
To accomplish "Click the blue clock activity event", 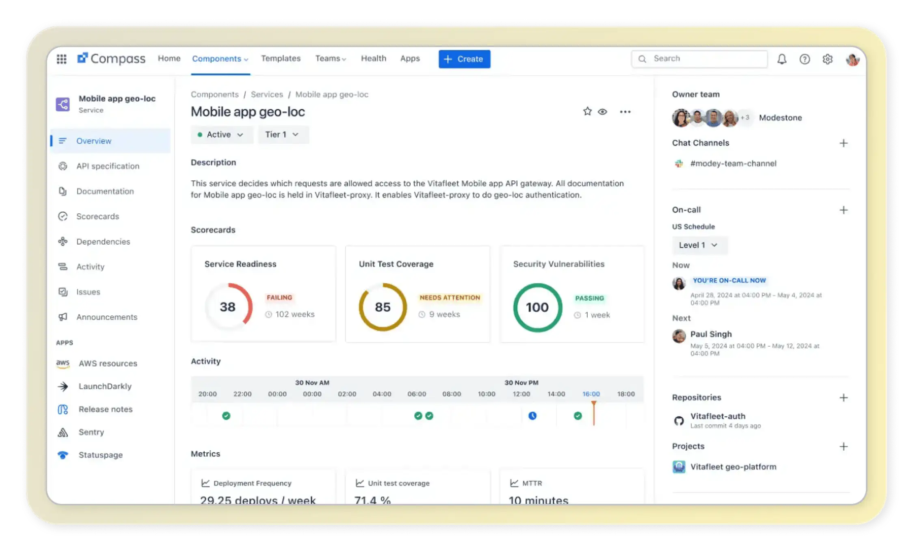I will tap(532, 416).
